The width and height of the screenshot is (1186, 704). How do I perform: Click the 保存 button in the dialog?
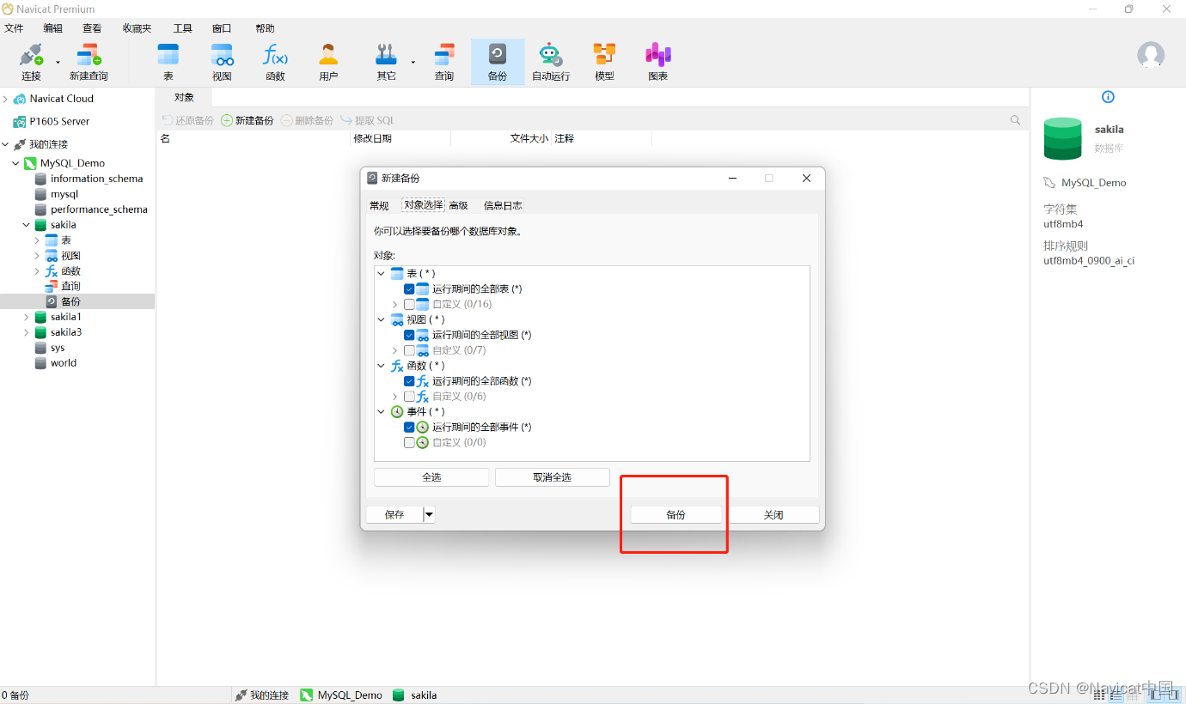click(x=394, y=515)
